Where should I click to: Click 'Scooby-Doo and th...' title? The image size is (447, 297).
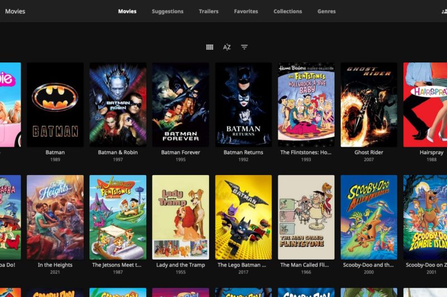(x=368, y=265)
